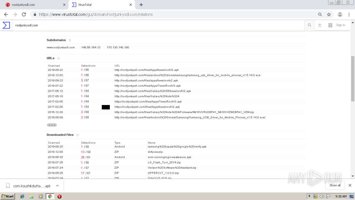Viewport: 355px width, 200px height.
Task: Open the download item options chevron
Action: tap(57, 186)
